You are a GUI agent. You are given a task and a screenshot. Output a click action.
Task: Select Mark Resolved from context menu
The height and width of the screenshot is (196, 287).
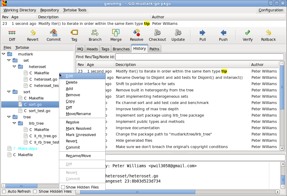pos(79,129)
